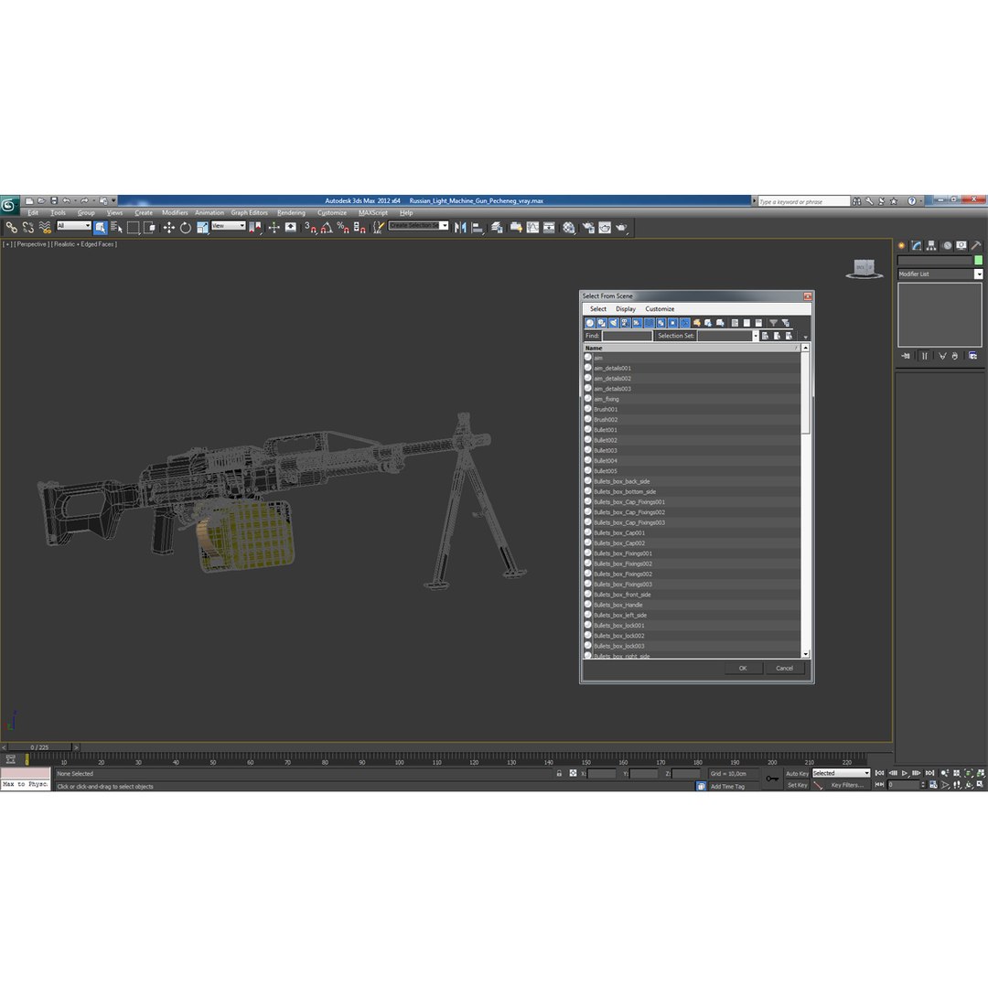
Task: Click Add Time Tag
Action: click(x=728, y=787)
